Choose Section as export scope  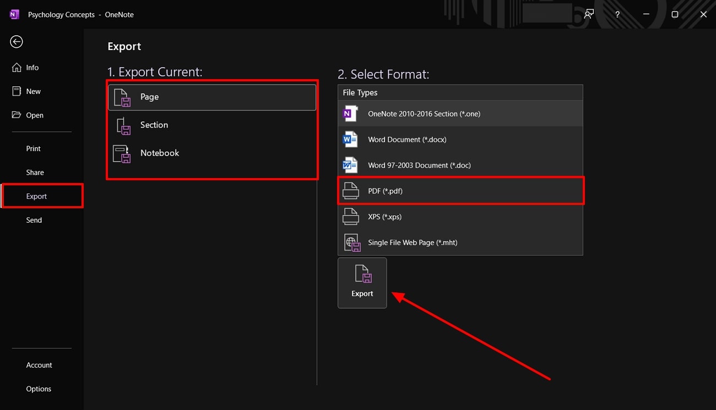tap(212, 125)
